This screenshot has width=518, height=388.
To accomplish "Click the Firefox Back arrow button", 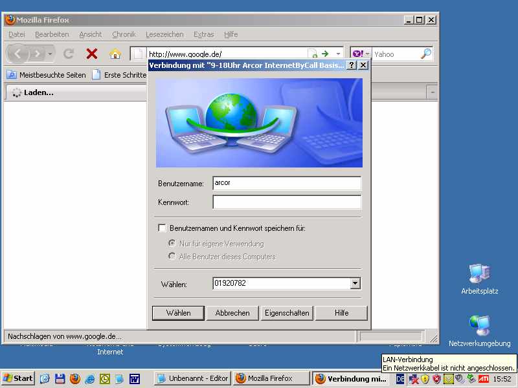I will coord(17,54).
